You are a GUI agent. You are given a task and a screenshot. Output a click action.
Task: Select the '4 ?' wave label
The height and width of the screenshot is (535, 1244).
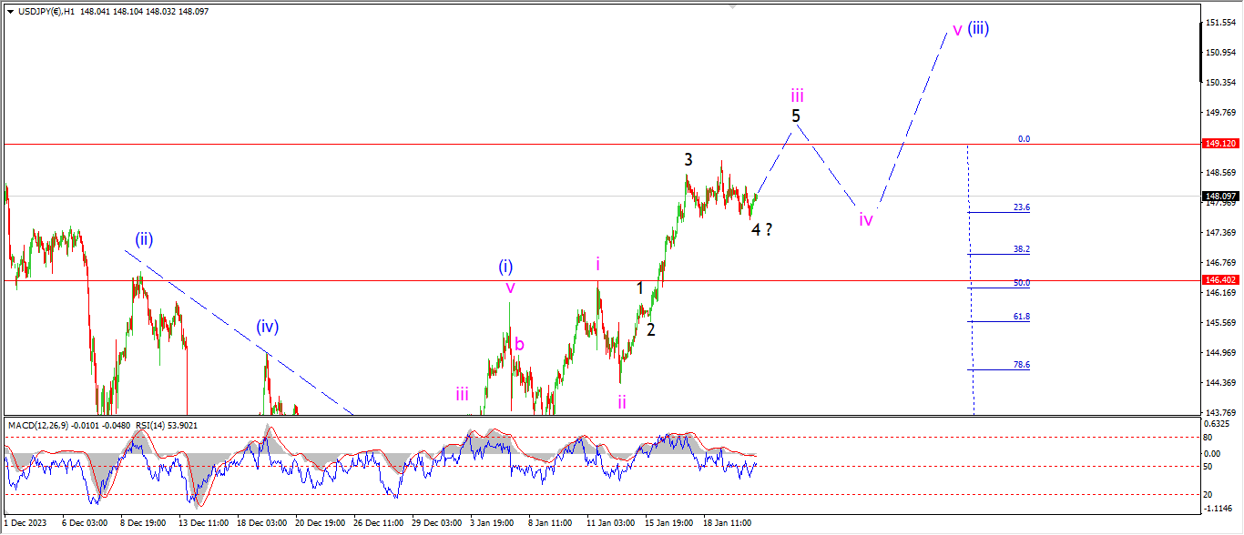(x=762, y=229)
